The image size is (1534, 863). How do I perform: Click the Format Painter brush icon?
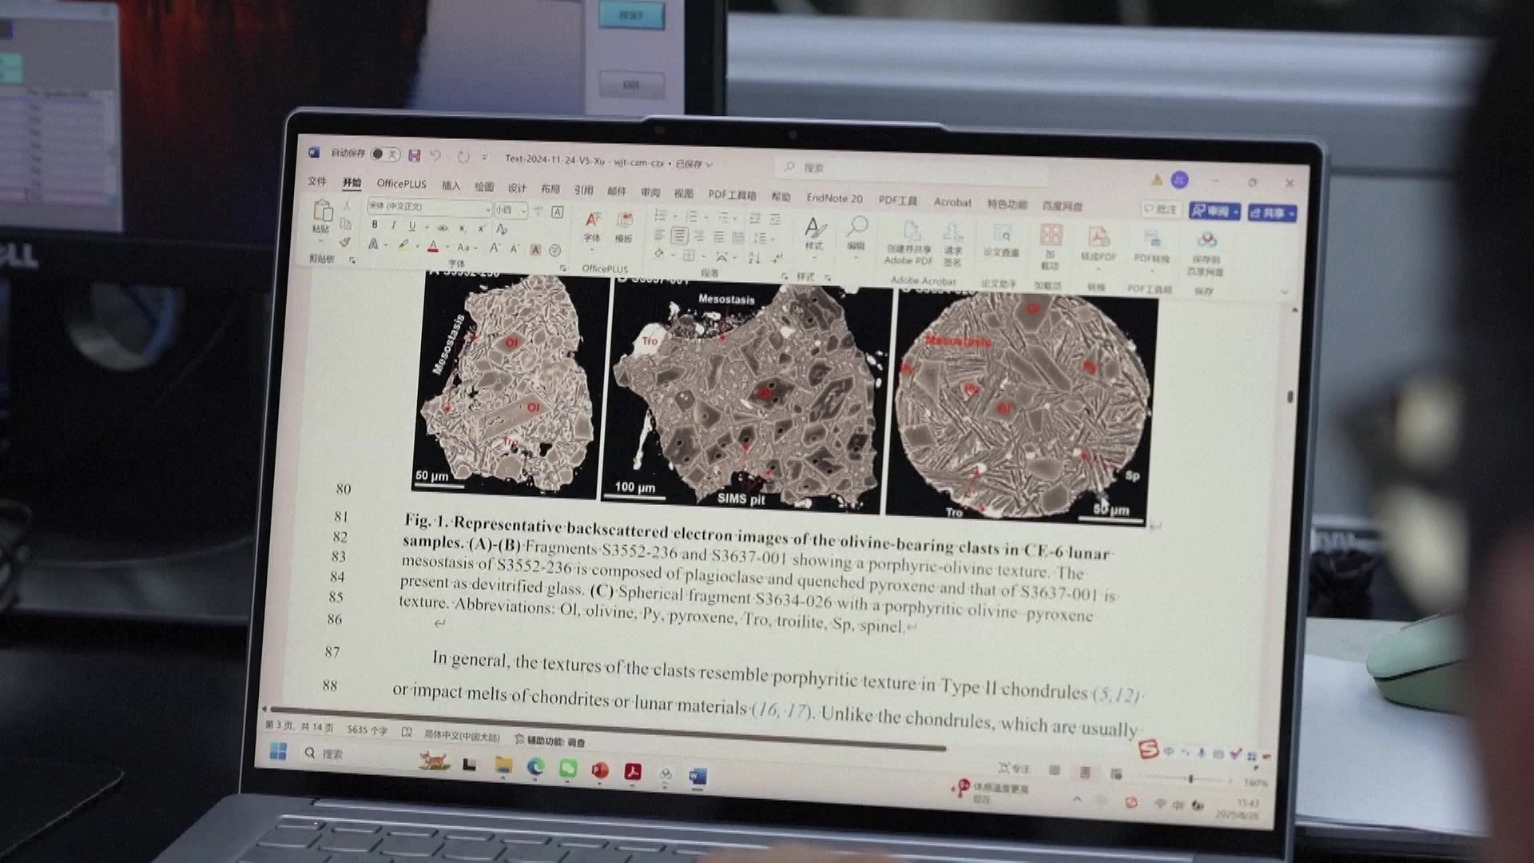tap(344, 242)
